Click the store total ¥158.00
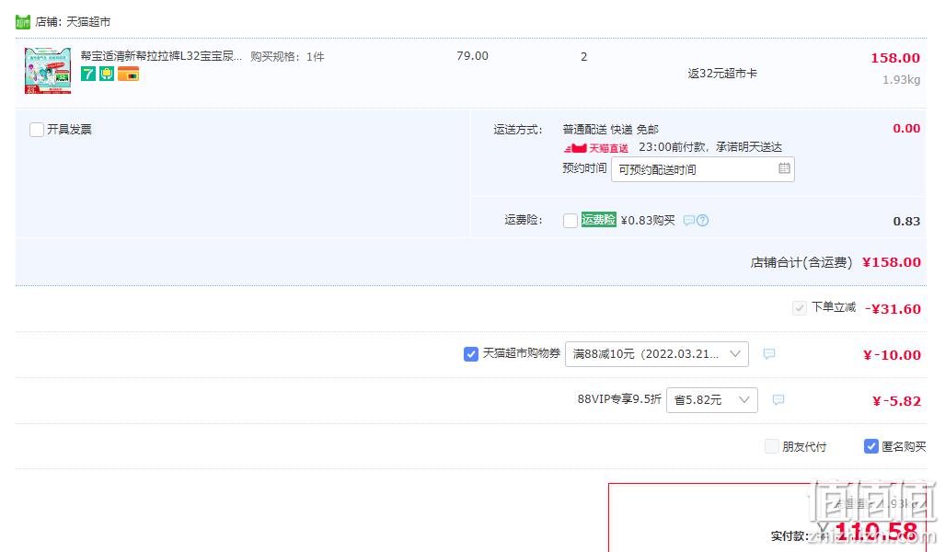945x552 pixels. click(x=892, y=262)
